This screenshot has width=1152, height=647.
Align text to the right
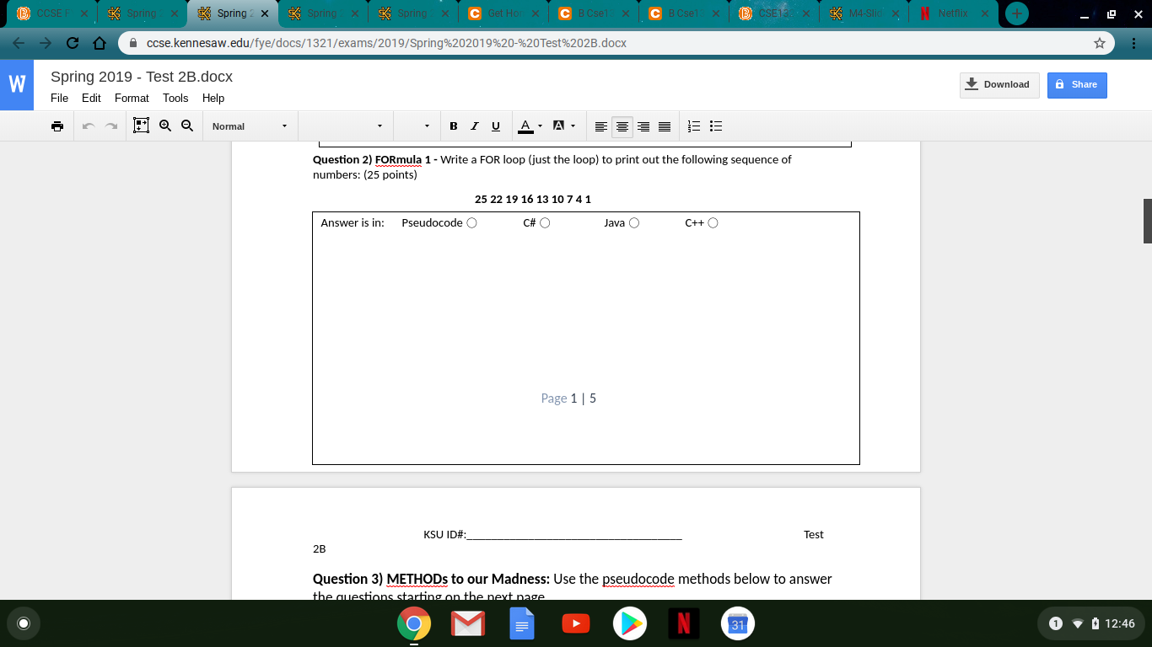643,126
